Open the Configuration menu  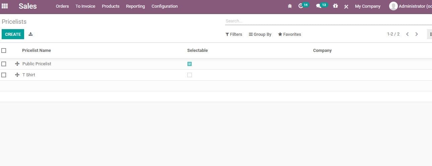164,6
